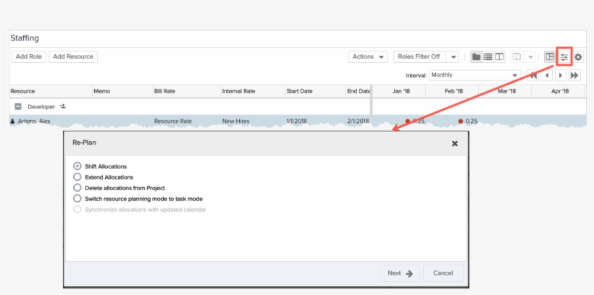
Task: Open the Roles Filter dropdown arrow
Action: coord(452,56)
